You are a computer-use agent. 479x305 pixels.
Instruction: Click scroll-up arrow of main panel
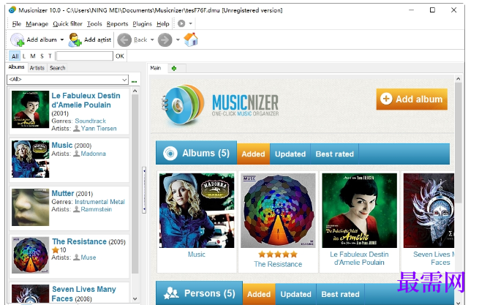click(458, 79)
